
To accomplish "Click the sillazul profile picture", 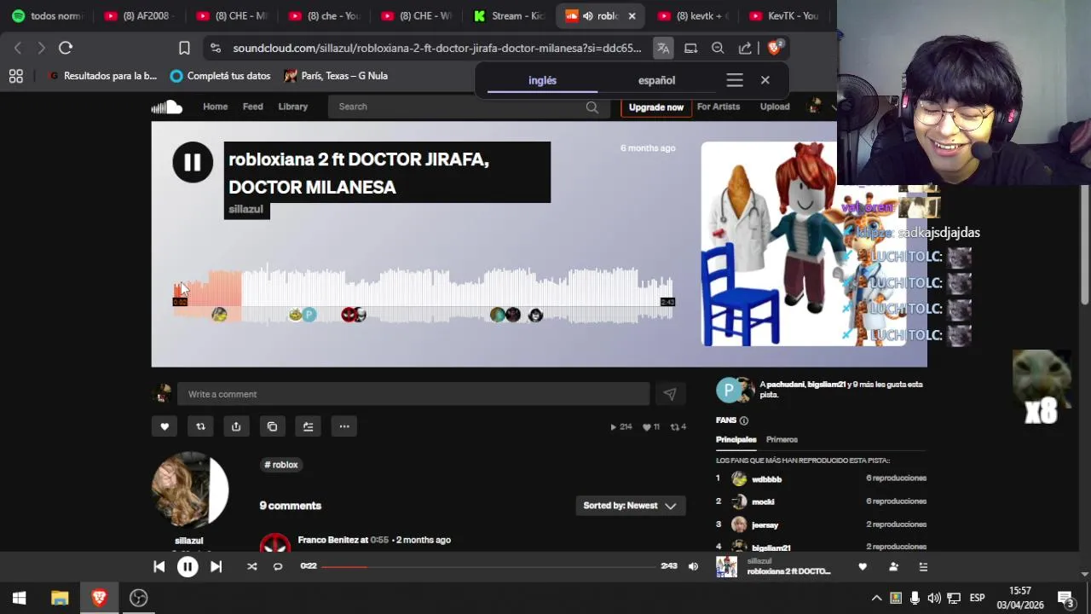I will pyautogui.click(x=189, y=490).
